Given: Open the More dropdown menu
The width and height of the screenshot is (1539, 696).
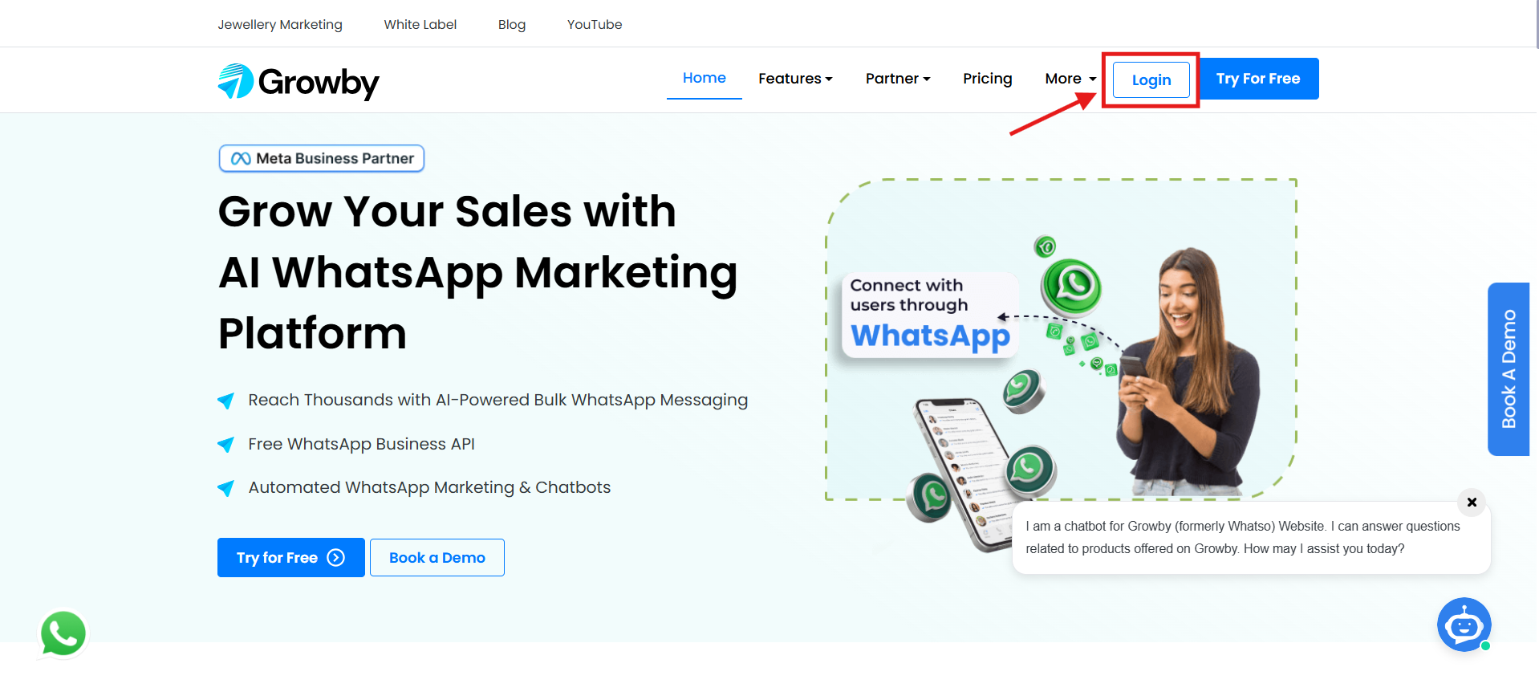Looking at the screenshot, I should click(1070, 79).
